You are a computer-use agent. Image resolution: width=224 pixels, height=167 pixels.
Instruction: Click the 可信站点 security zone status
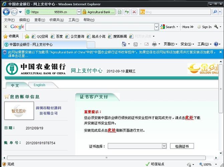(155, 164)
